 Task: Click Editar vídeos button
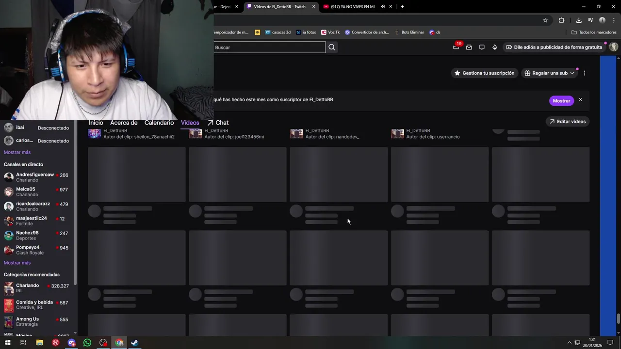[567, 122]
